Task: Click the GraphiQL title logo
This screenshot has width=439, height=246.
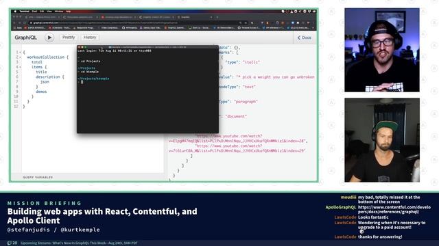Action: pyautogui.click(x=26, y=38)
